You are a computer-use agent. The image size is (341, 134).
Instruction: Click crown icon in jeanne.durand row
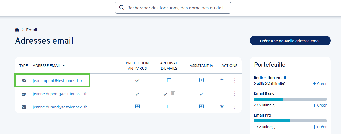pyautogui.click(x=222, y=106)
